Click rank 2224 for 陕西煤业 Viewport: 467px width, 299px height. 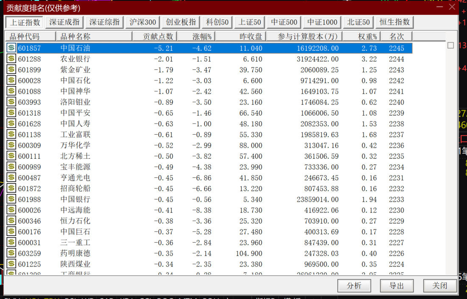click(x=397, y=265)
